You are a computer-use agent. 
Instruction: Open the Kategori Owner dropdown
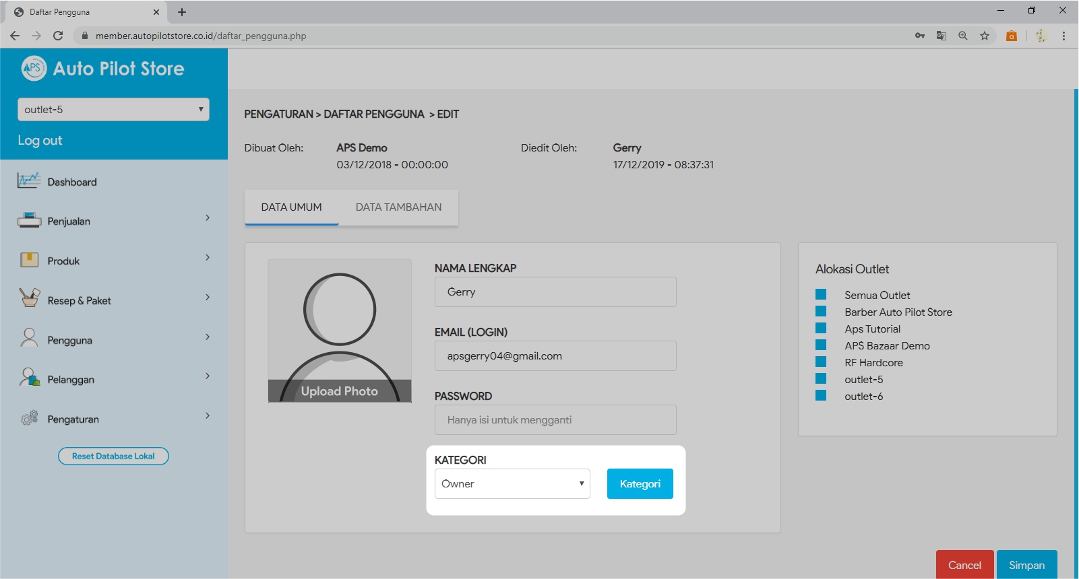512,483
